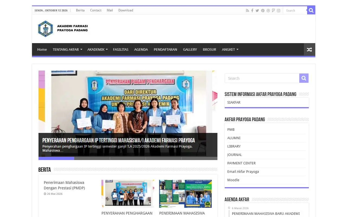Open the GALLERY menu item
This screenshot has height=217, width=347.
pyautogui.click(x=190, y=50)
